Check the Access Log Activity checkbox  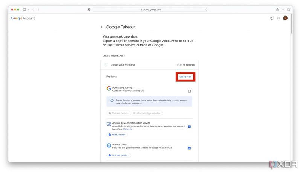[189, 91]
